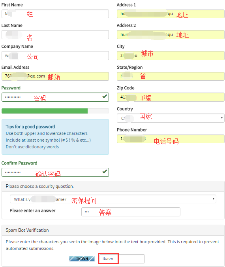Image resolution: width=225 pixels, height=267 pixels.
Task: Select the Last Name text box
Action: click(55, 35)
